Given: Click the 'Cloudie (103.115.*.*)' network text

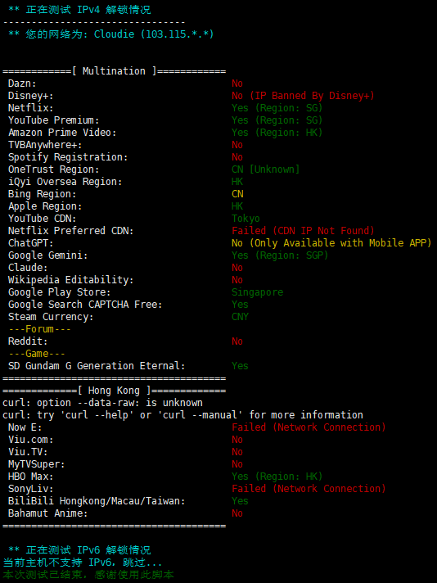Looking at the screenshot, I should 154,34.
